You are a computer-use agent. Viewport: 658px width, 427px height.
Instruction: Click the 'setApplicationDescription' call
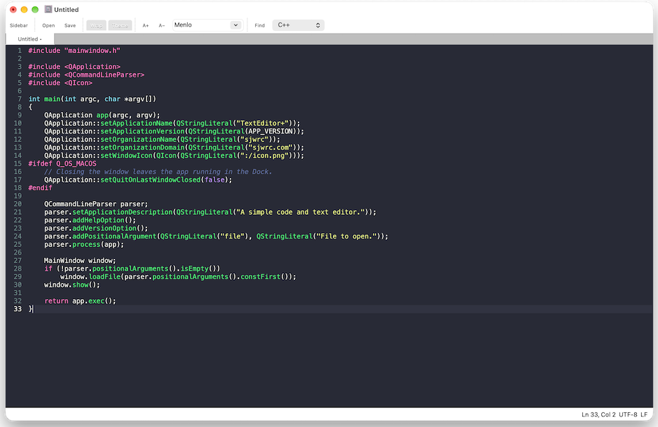122,212
